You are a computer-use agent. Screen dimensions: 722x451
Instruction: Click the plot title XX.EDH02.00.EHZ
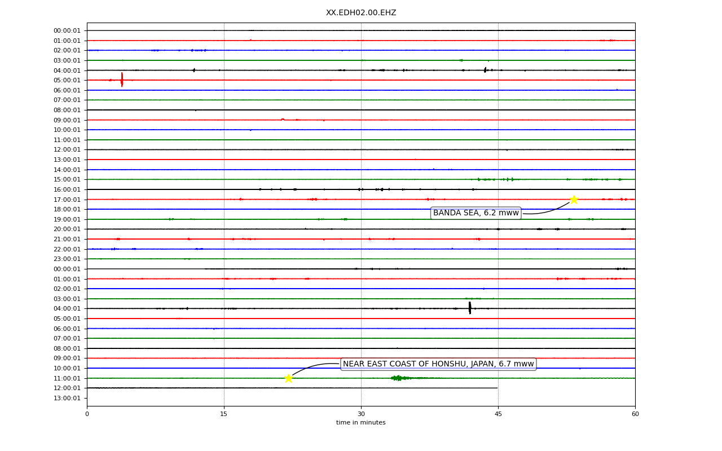361,13
